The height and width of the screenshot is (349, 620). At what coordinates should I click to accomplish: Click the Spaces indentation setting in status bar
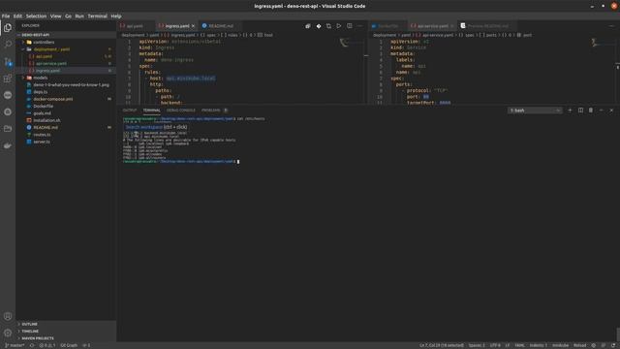click(477, 345)
